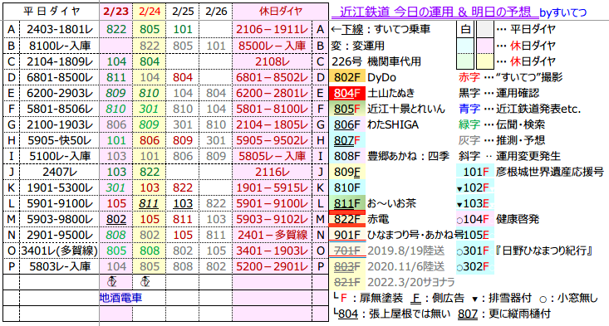Click the 2100-1903レ cell in row G

pos(60,124)
